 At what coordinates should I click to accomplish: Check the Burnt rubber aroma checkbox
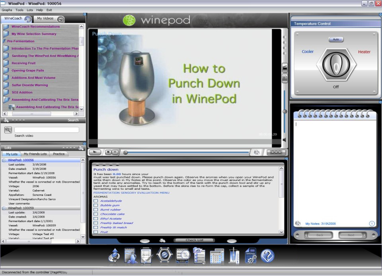(x=96, y=210)
